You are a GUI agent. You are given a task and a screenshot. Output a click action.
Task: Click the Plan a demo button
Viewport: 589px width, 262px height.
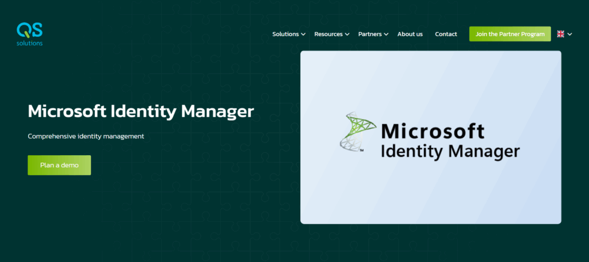pyautogui.click(x=59, y=165)
